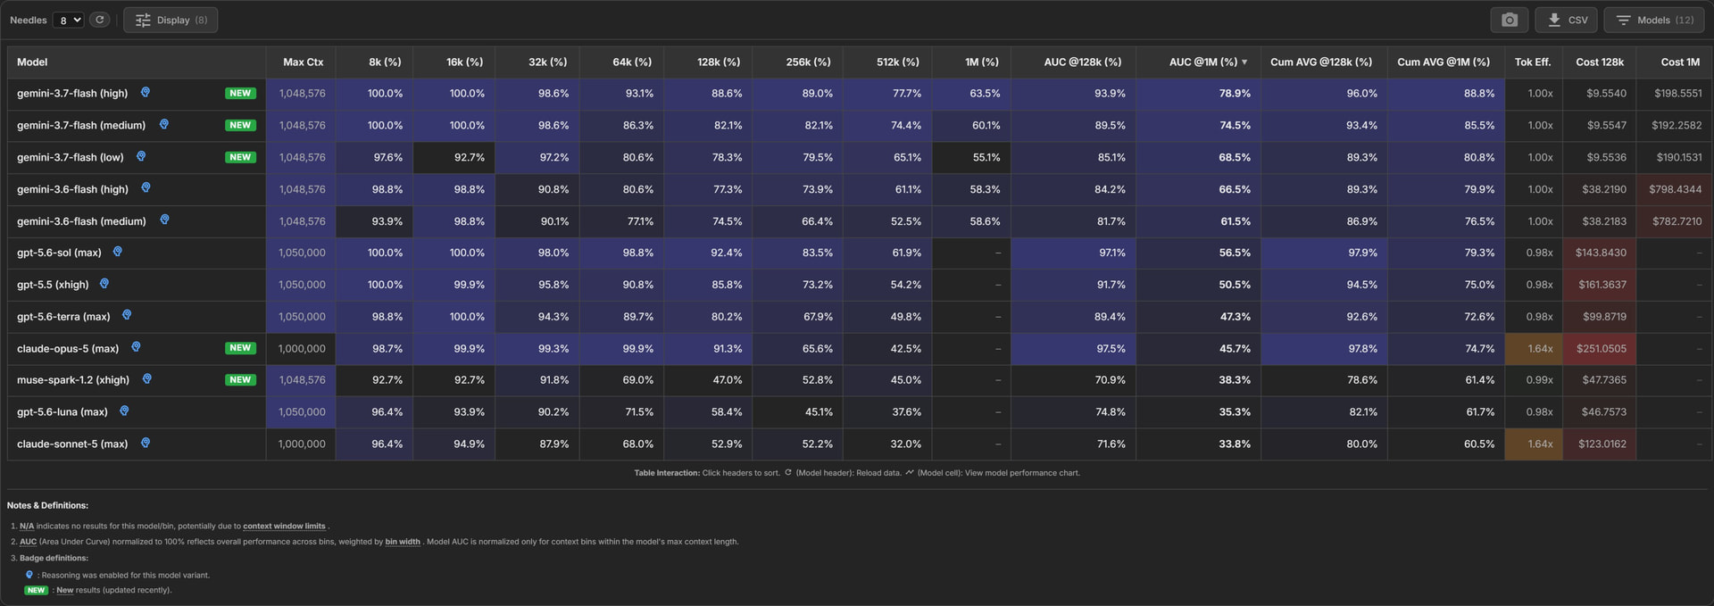This screenshot has height=606, width=1714.
Task: Open the Models (12) filter menu
Action: pyautogui.click(x=1654, y=20)
